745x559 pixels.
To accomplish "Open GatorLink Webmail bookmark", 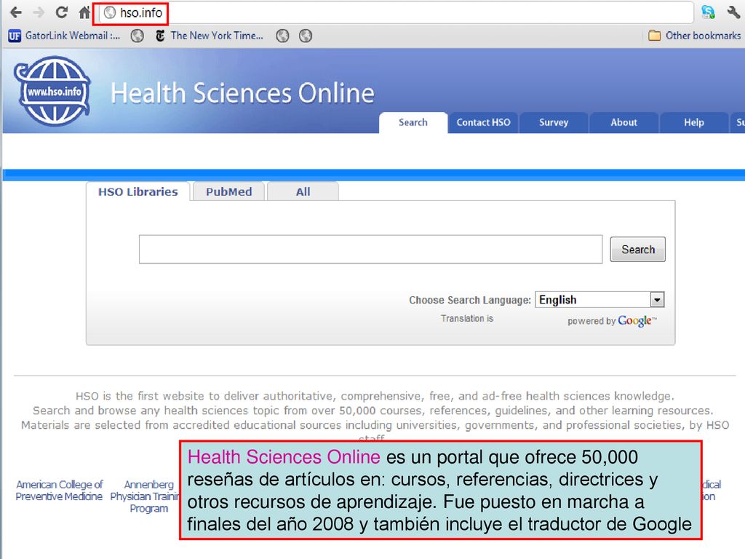I will coord(64,36).
